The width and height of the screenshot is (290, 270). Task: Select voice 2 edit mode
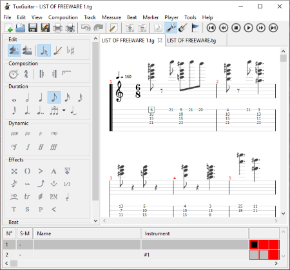(x=27, y=51)
